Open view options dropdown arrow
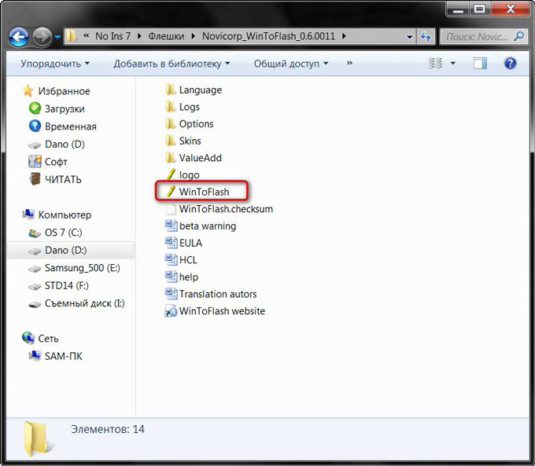Image resolution: width=535 pixels, height=466 pixels. pos(453,64)
